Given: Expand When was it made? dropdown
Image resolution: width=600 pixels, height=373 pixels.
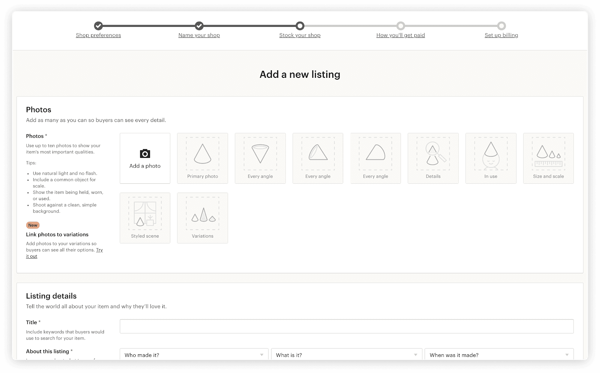Looking at the screenshot, I should (x=499, y=355).
